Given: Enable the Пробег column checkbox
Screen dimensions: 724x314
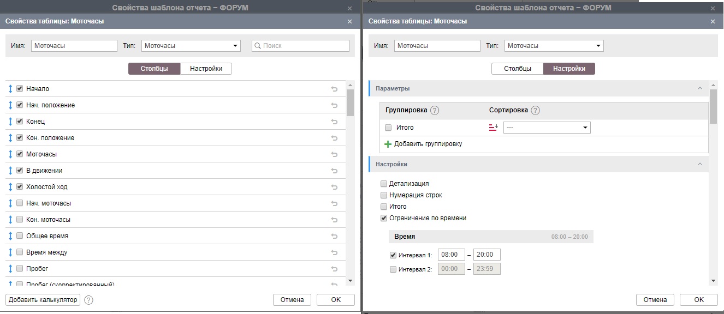Looking at the screenshot, I should point(20,269).
